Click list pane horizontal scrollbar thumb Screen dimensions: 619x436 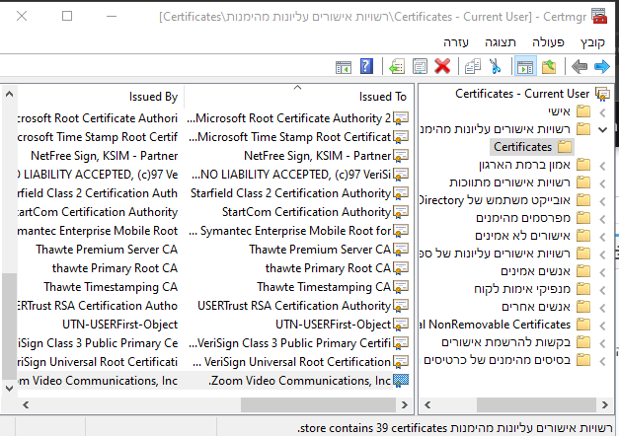click(x=318, y=404)
